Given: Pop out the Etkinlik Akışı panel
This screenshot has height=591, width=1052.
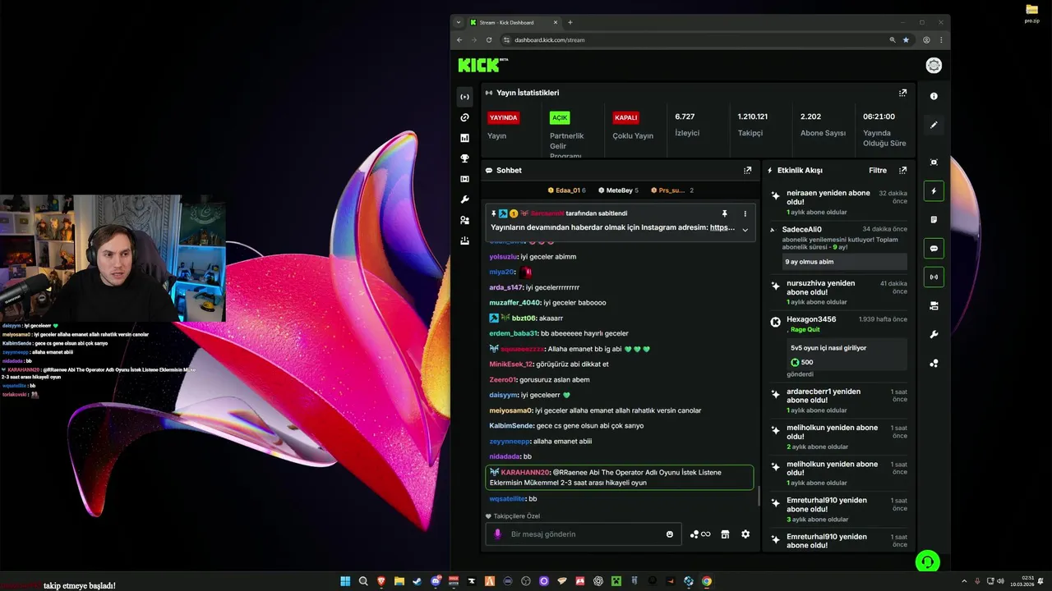Looking at the screenshot, I should (x=902, y=170).
